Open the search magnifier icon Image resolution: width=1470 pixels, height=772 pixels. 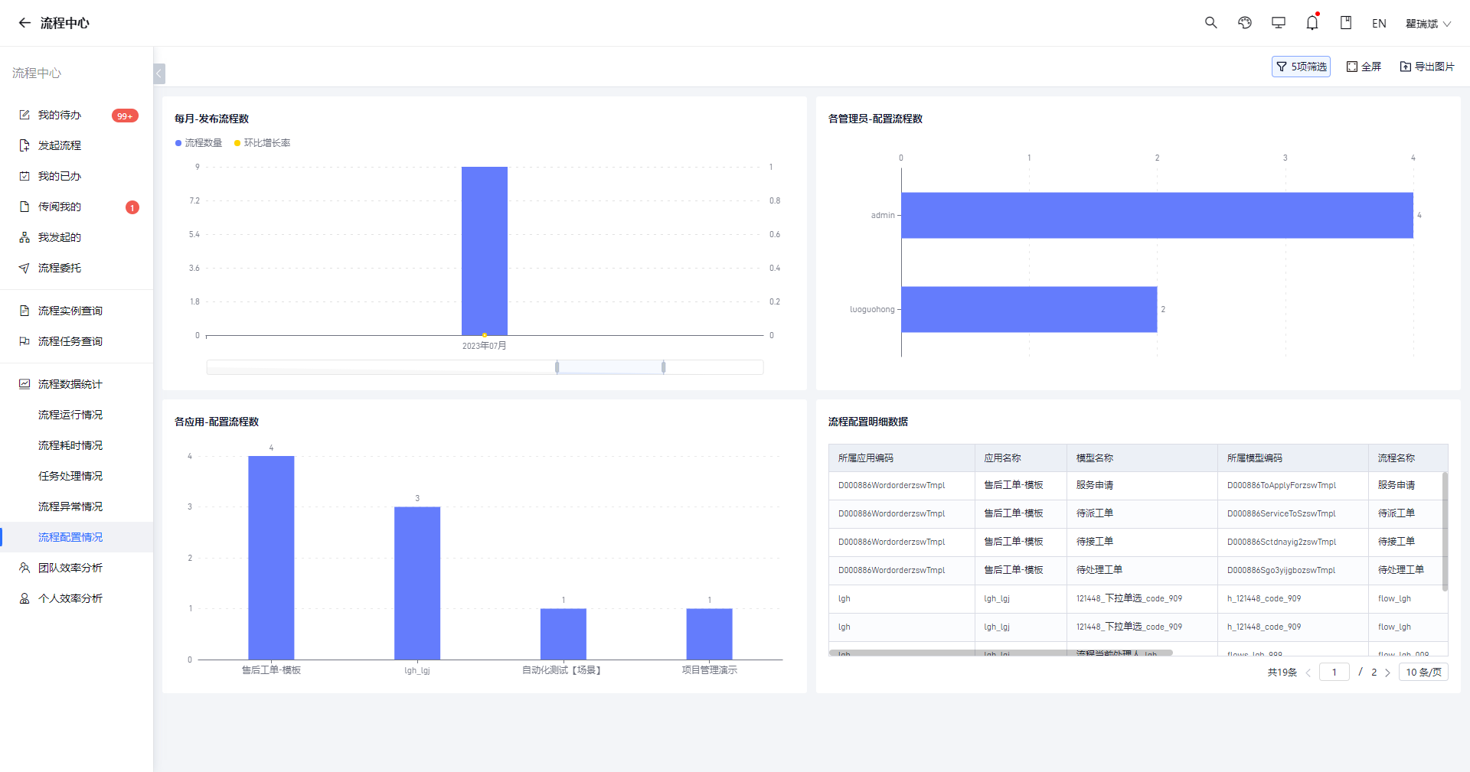(1211, 23)
